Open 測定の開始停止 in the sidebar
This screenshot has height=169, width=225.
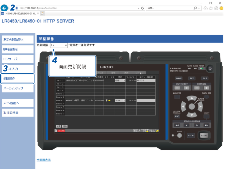click(18, 40)
